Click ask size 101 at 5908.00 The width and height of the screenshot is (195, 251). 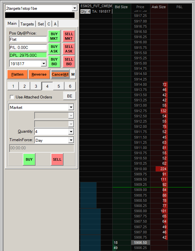point(159,211)
